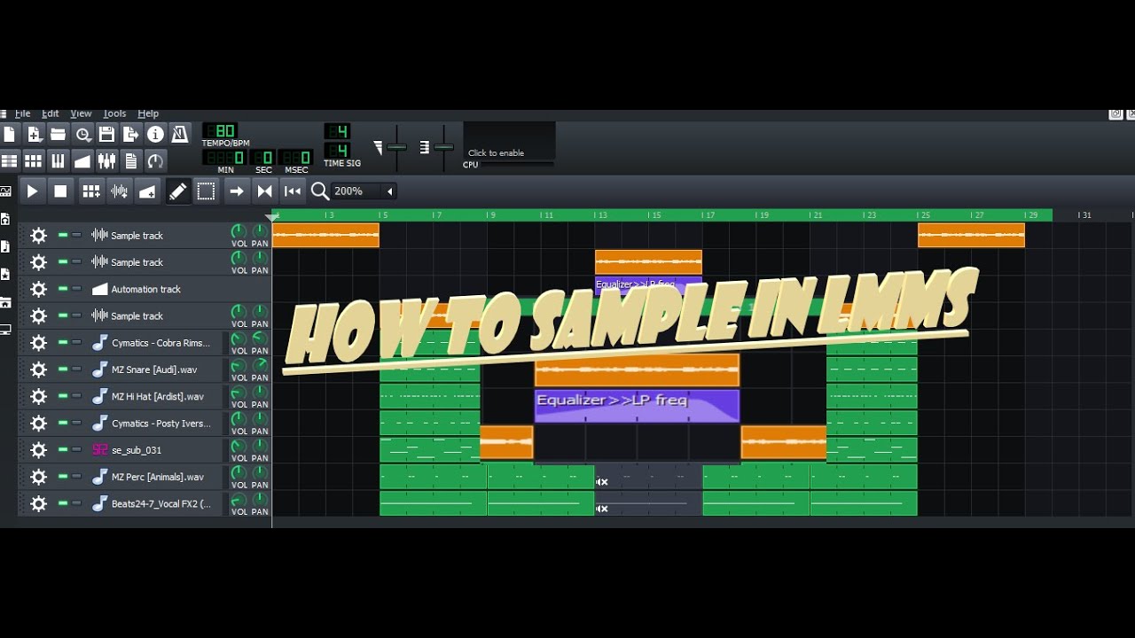Open the Tools menu

pyautogui.click(x=114, y=113)
